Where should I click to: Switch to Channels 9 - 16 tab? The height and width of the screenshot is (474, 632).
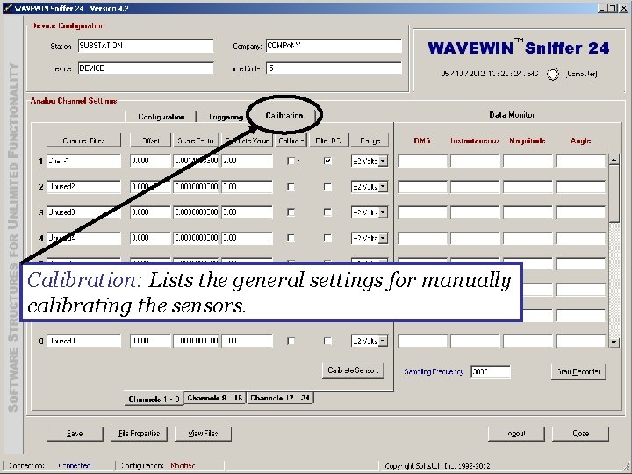pyautogui.click(x=215, y=398)
